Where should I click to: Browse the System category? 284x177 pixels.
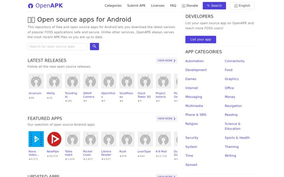click(x=191, y=147)
